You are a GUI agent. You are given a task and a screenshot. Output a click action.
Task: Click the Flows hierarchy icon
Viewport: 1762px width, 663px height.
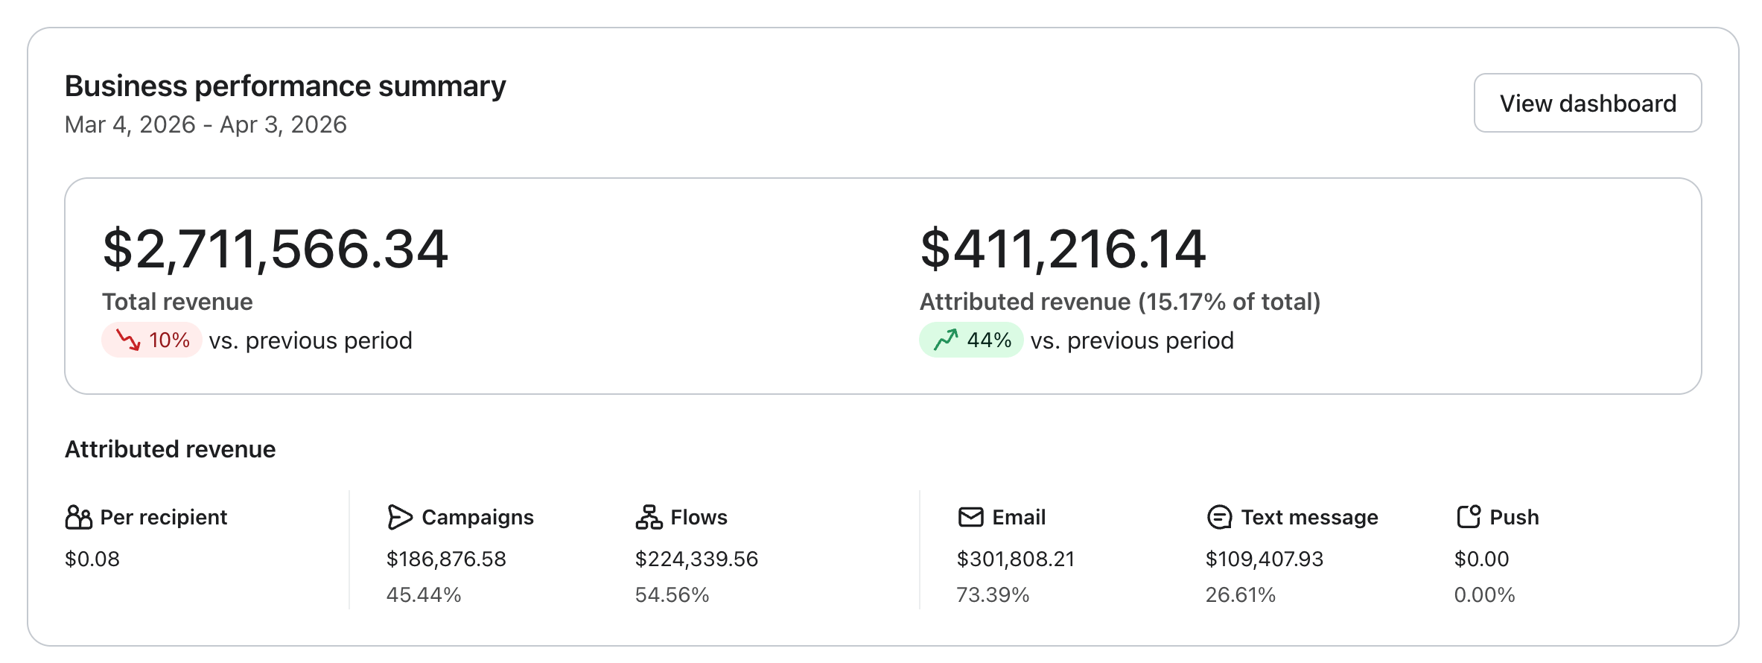tap(649, 517)
